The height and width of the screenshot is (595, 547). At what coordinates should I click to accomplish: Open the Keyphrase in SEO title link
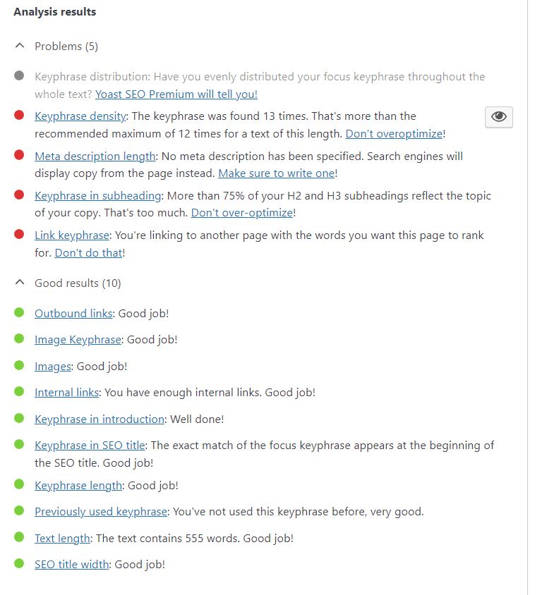(x=90, y=445)
